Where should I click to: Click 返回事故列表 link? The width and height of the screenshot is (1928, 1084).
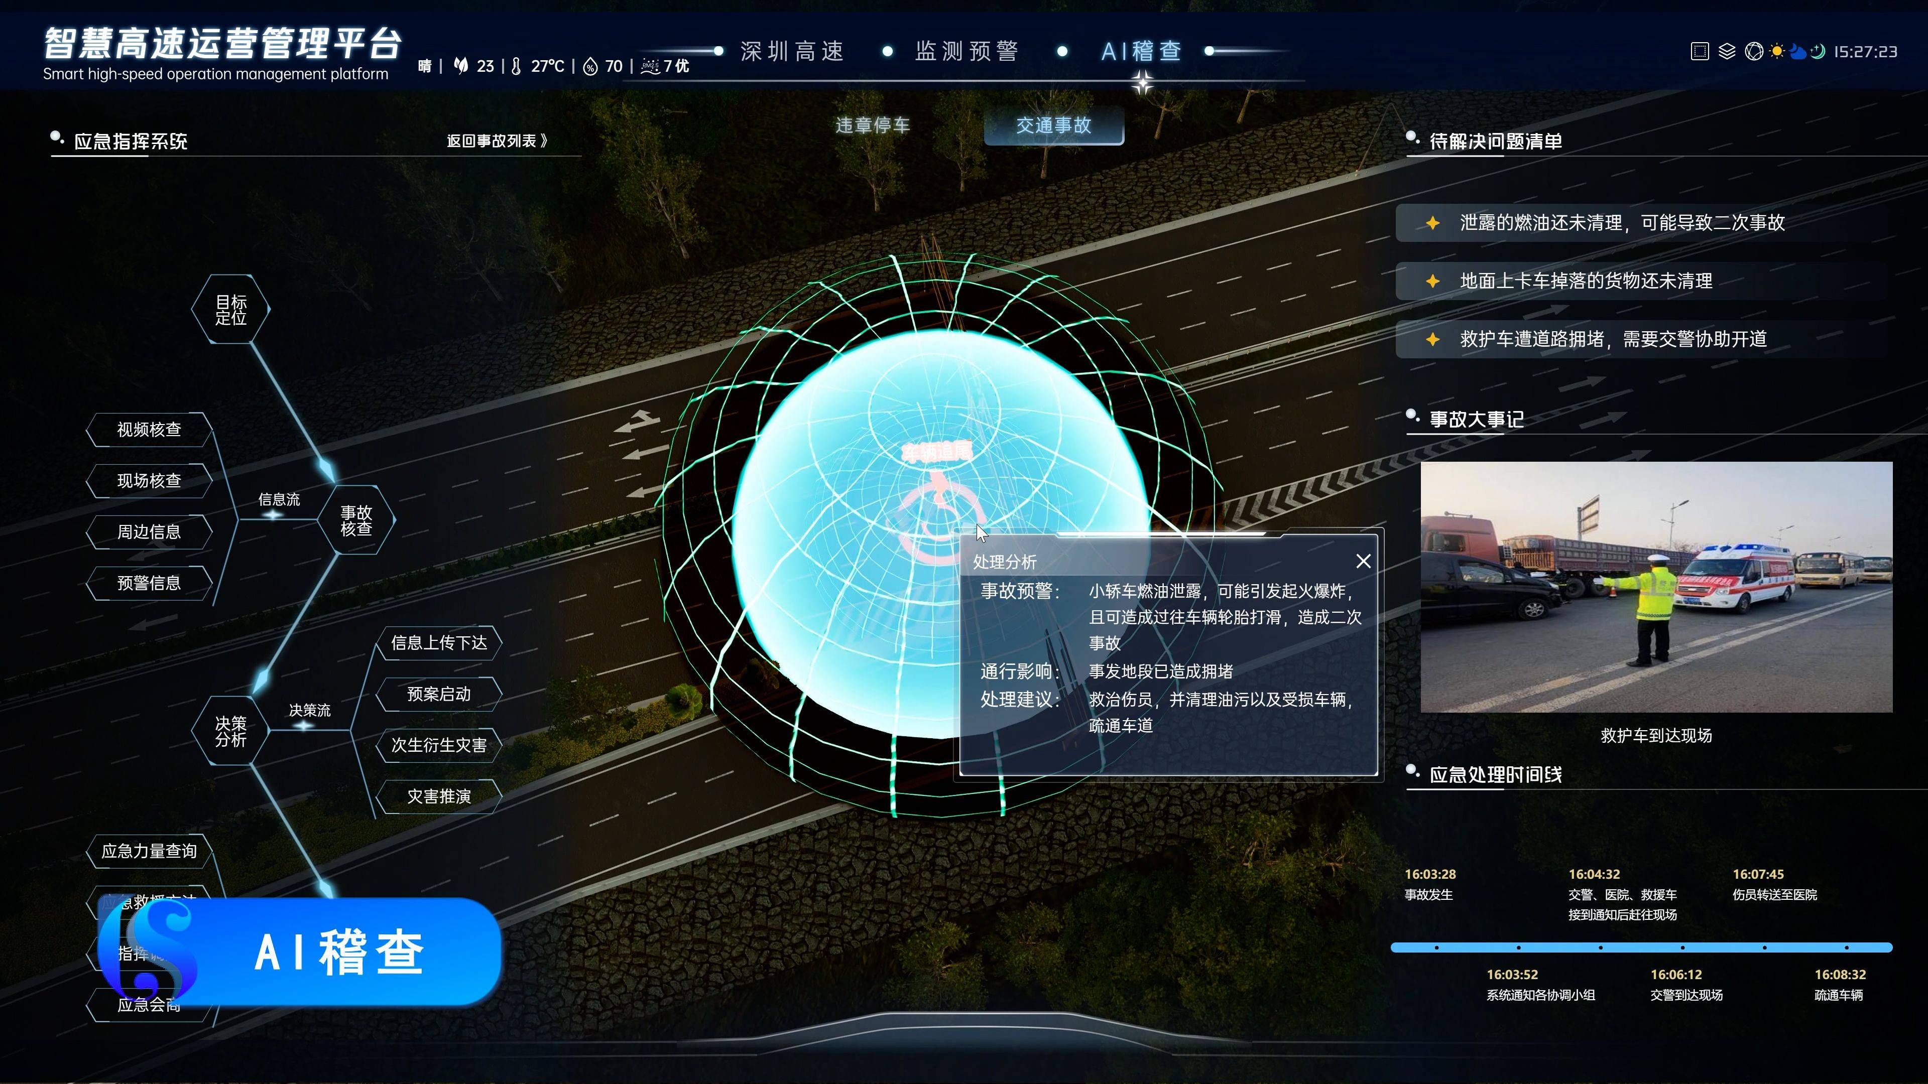(x=497, y=142)
